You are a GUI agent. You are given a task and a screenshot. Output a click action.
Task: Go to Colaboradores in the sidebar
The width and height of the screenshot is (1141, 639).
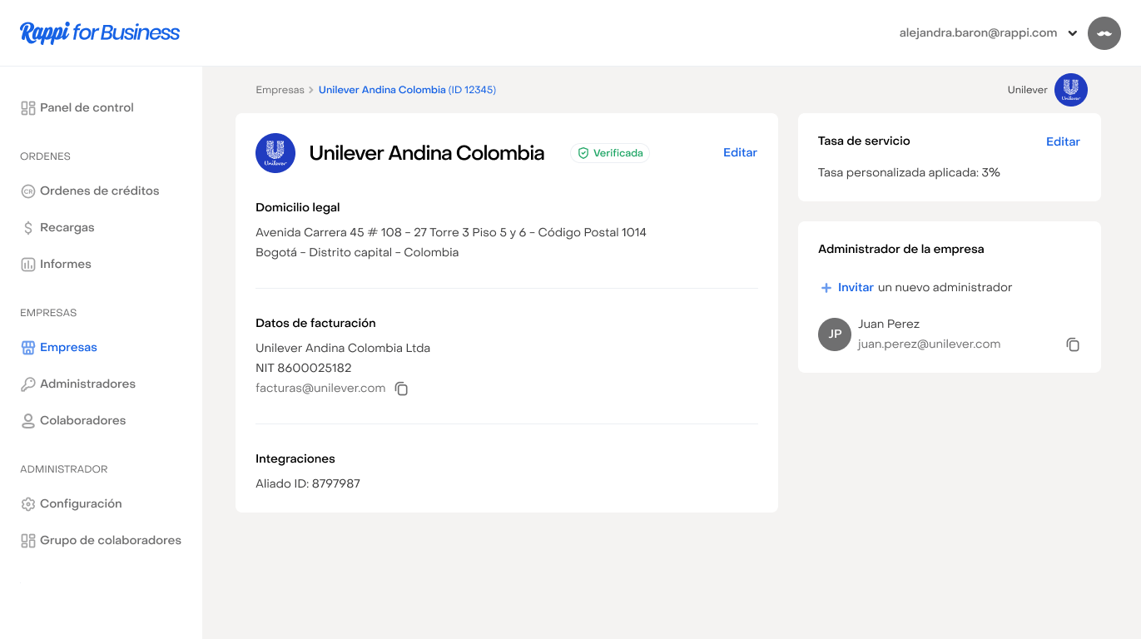(82, 421)
